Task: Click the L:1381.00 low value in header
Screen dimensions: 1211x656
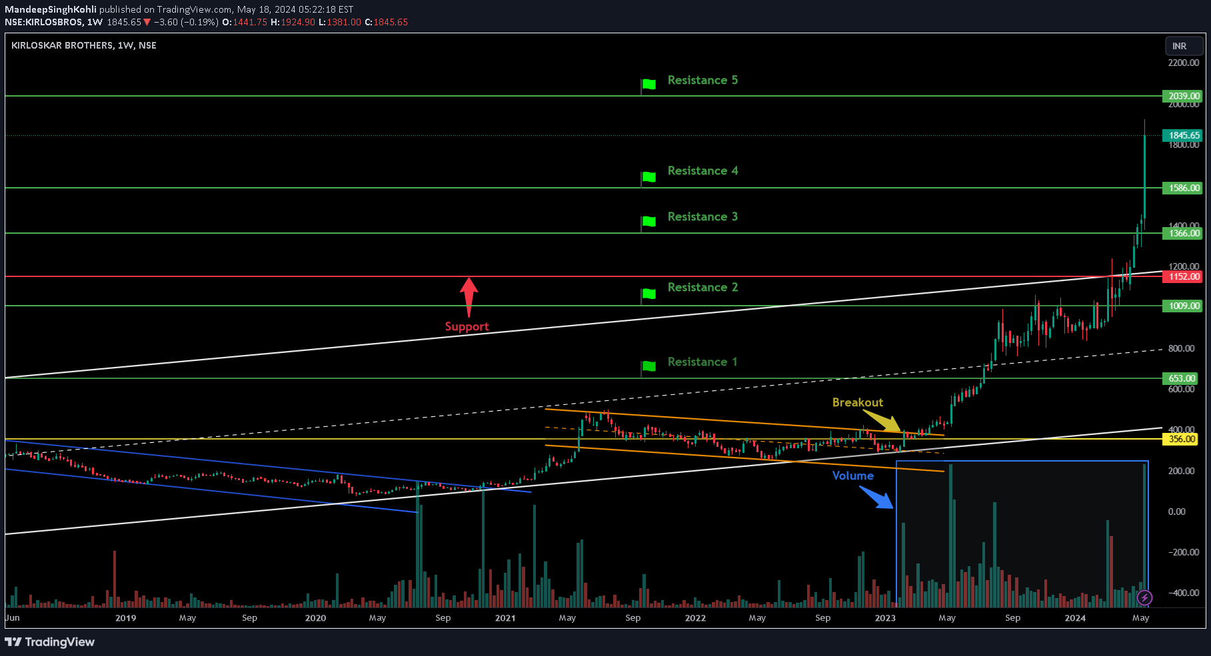Action: (339, 22)
